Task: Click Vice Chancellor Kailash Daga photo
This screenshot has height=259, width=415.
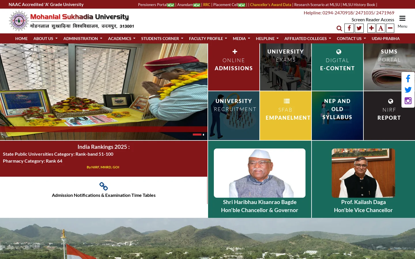Action: click(x=363, y=173)
